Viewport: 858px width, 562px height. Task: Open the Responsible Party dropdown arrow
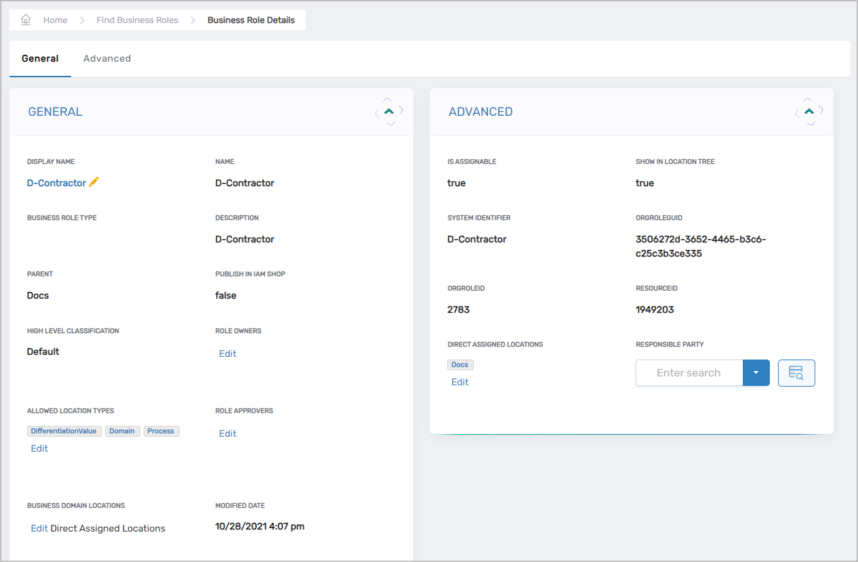pos(756,373)
